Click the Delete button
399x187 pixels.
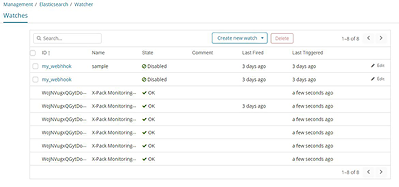pos(282,38)
